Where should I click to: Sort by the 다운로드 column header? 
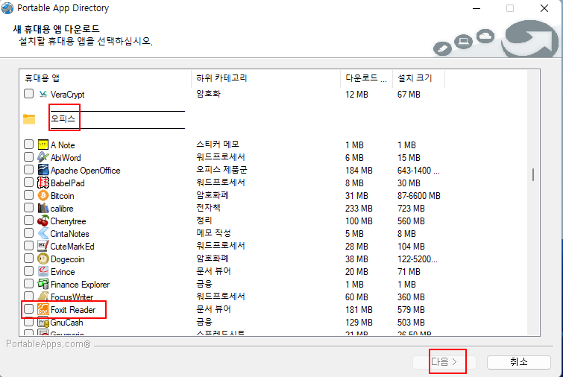click(x=366, y=78)
